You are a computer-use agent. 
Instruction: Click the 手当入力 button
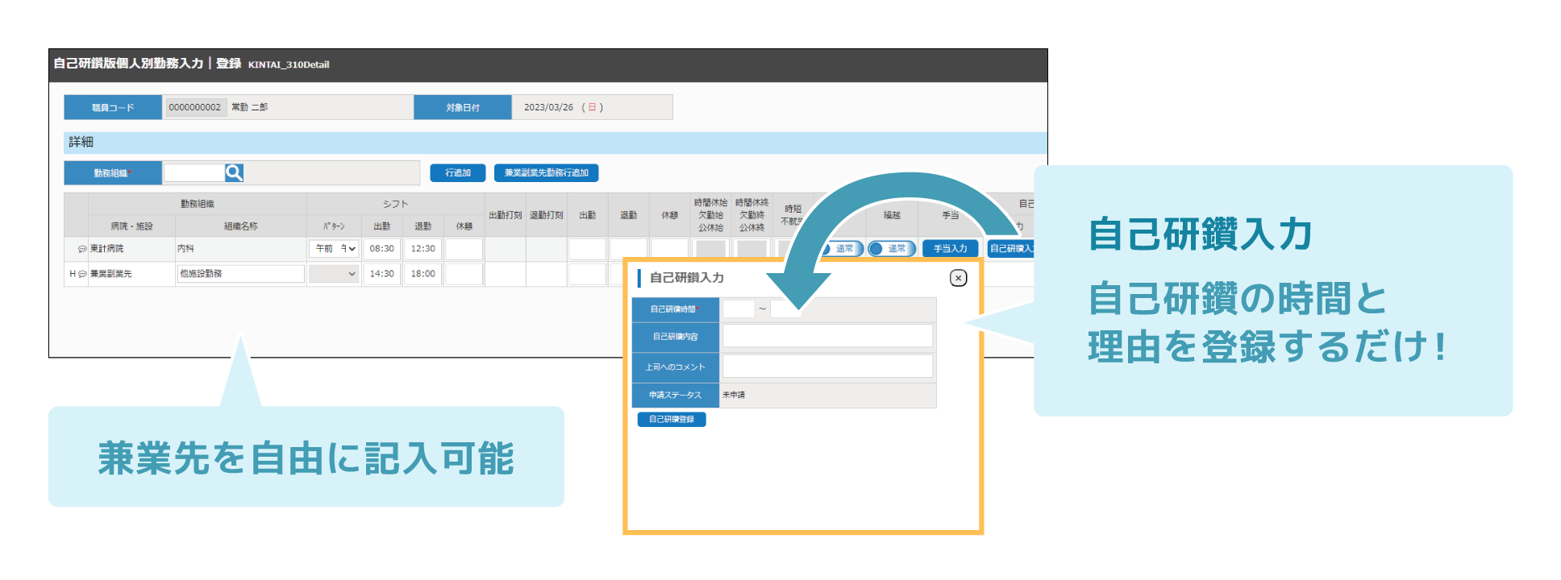coord(950,249)
